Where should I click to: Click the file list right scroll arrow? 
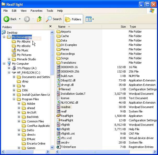pos(155,152)
